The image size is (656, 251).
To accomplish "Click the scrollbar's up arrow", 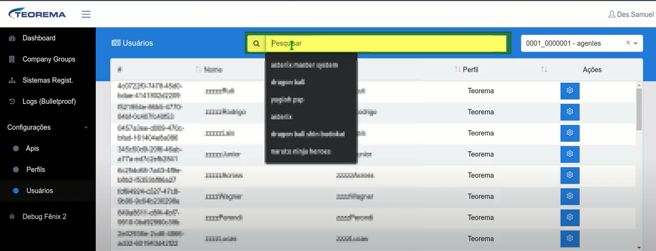I will click(x=638, y=84).
